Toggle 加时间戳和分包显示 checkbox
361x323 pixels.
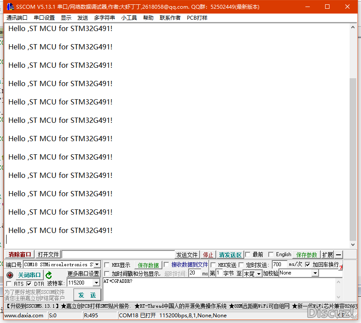pyautogui.click(x=107, y=274)
